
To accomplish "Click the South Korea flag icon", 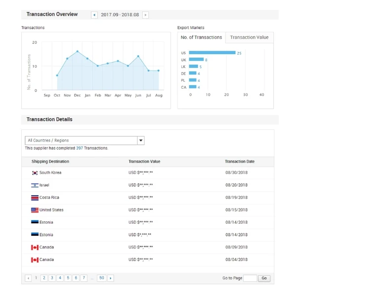I will pyautogui.click(x=35, y=173).
